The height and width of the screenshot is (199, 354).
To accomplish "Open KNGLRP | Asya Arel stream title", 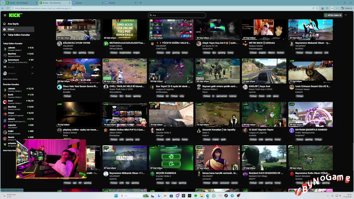I will pos(259,86).
